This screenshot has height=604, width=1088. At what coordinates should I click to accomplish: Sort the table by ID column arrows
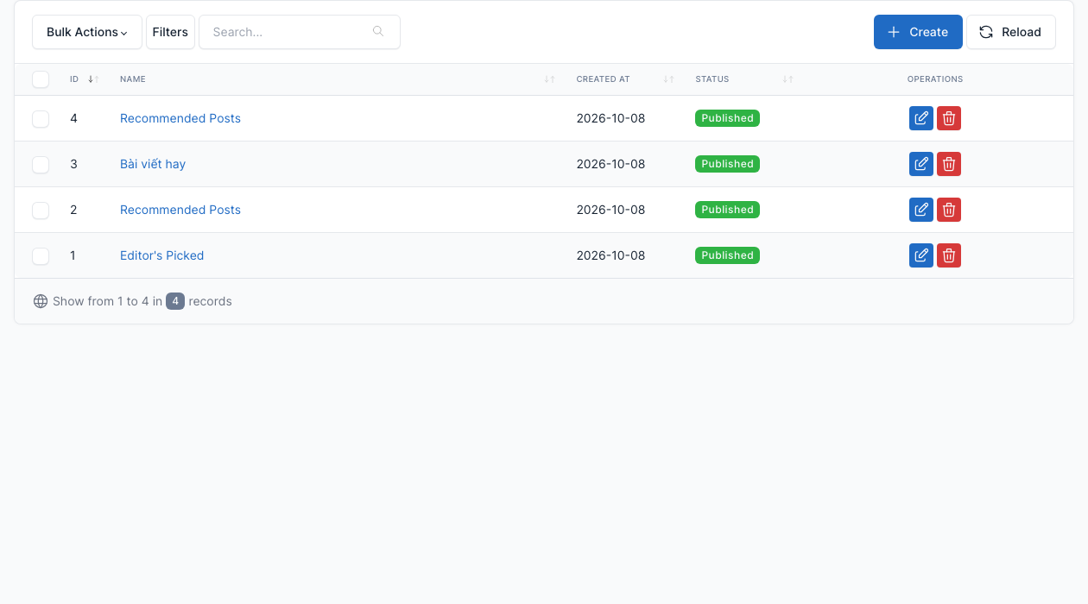click(x=94, y=79)
